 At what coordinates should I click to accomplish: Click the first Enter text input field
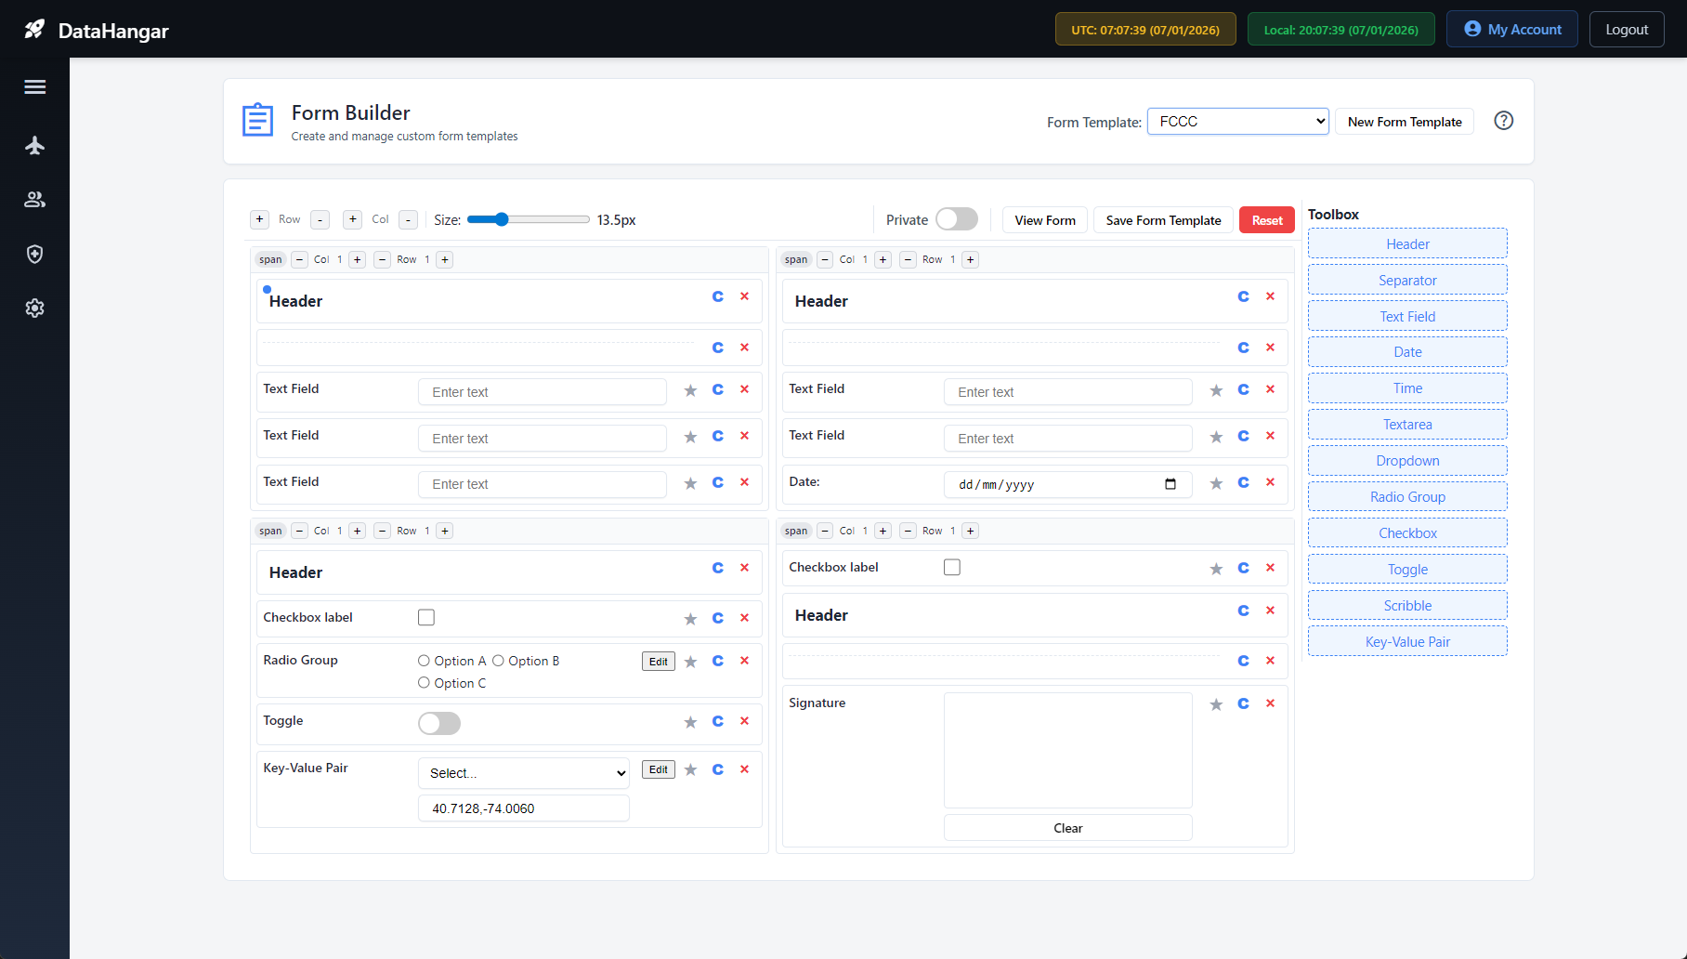[542, 391]
